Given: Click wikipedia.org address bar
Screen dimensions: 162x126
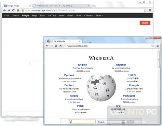Looking at the screenshot, I should click(109, 46).
